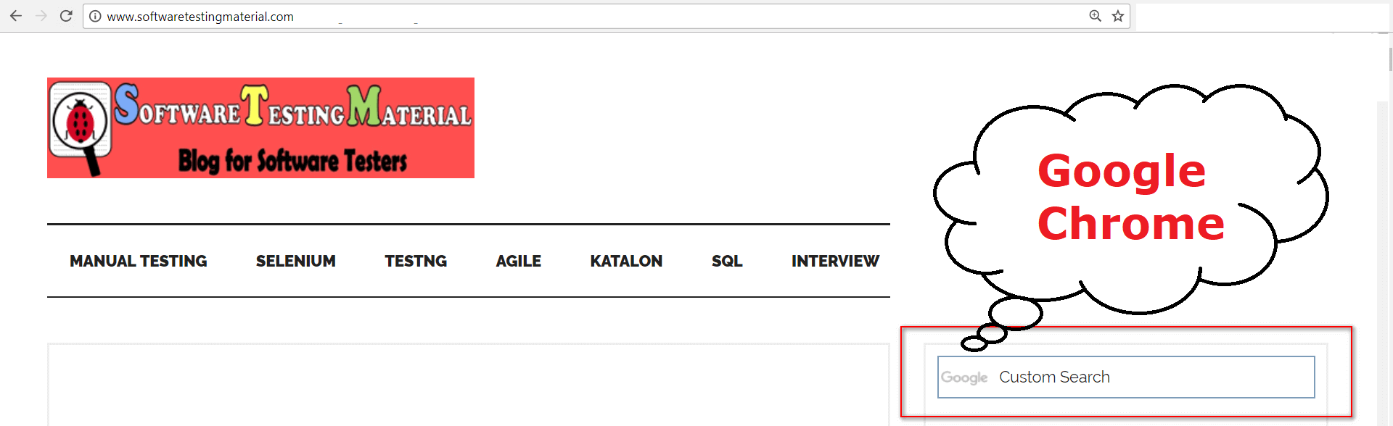Open the Manual Testing menu
This screenshot has width=1393, height=426.
pos(139,261)
